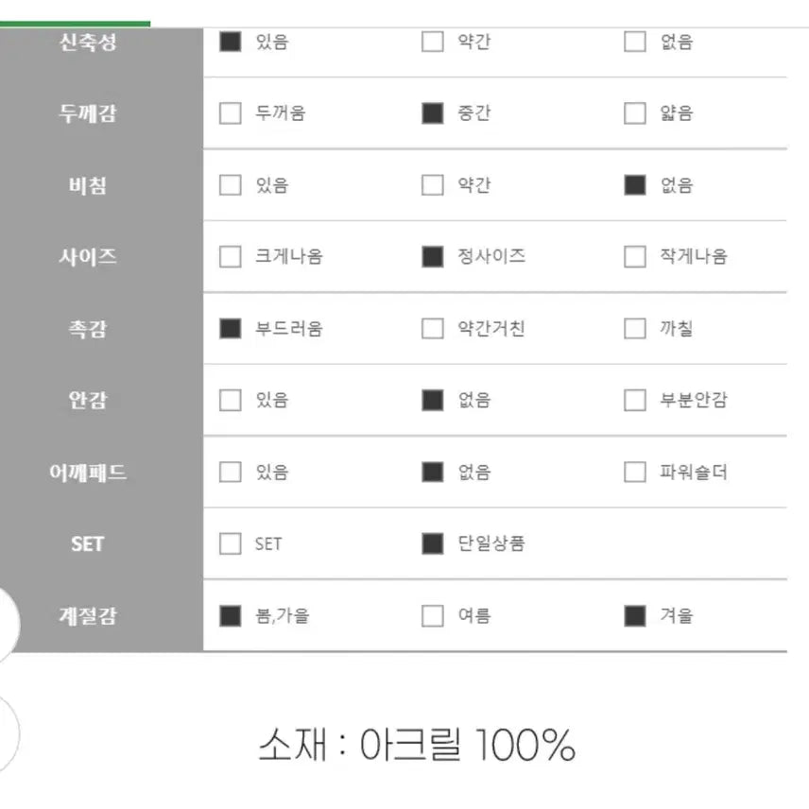Check the 크게나옴 size option
The height and width of the screenshot is (809, 809).
tap(230, 256)
